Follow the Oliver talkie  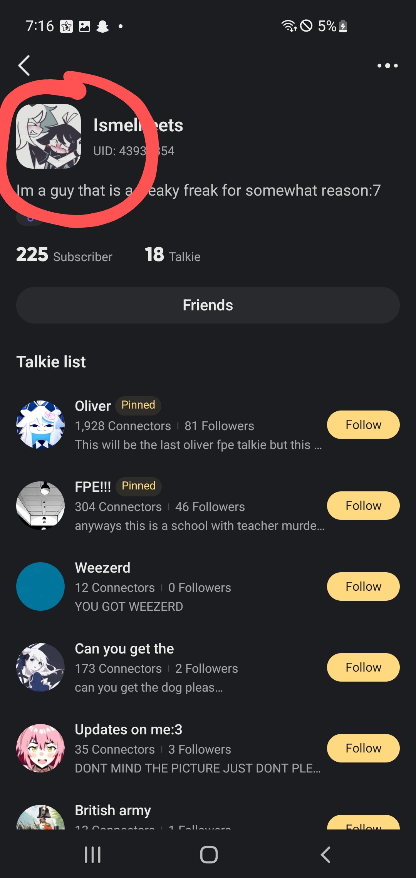(x=363, y=425)
